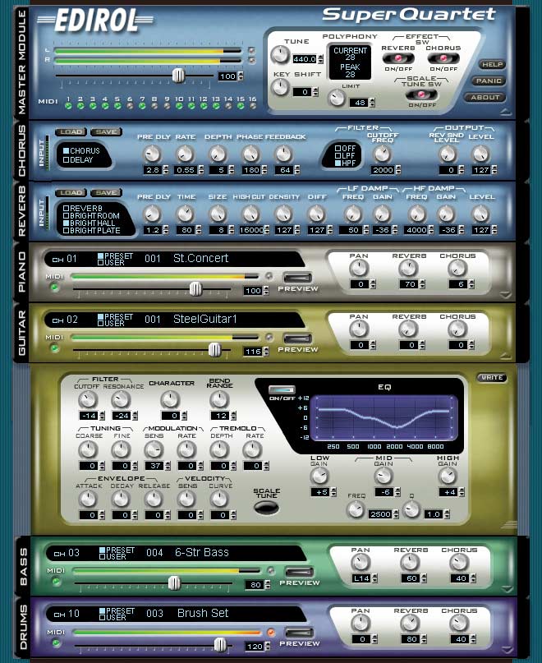
Task: Set chorus filter to LPF
Action: click(x=338, y=155)
